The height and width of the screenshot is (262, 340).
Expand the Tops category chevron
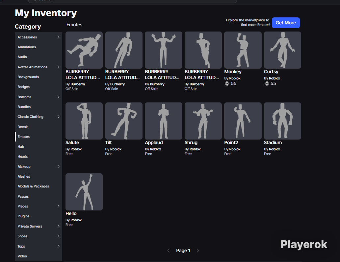point(58,246)
